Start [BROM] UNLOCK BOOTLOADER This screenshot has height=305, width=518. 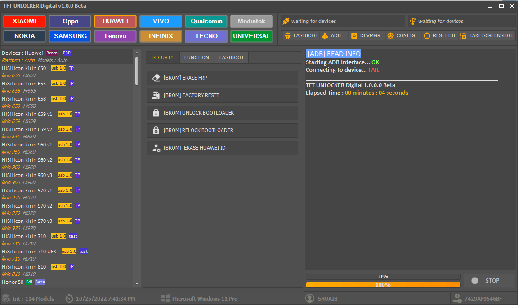[x=222, y=113]
